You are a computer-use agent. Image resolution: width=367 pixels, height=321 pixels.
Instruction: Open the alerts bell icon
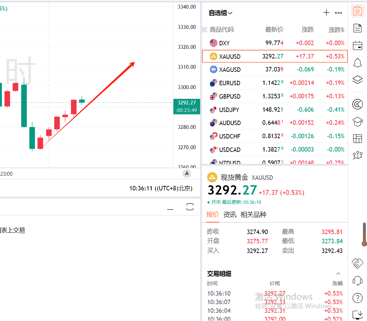click(357, 63)
